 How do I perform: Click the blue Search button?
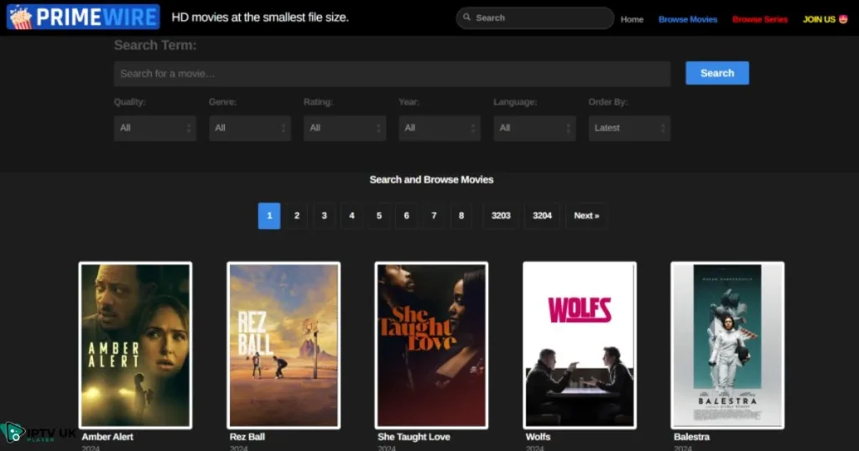(717, 73)
